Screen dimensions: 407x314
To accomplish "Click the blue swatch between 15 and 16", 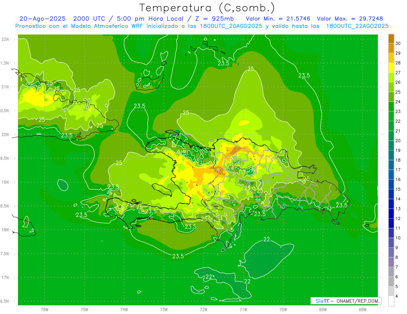I will pos(391,184).
